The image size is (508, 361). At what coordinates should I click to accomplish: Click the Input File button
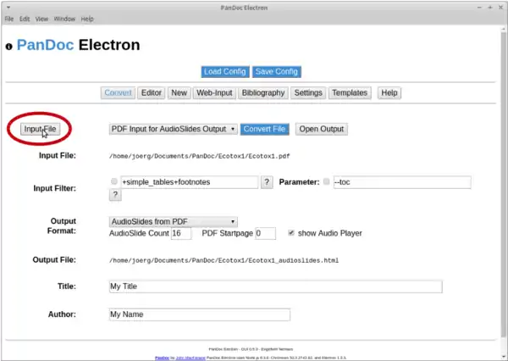41,129
